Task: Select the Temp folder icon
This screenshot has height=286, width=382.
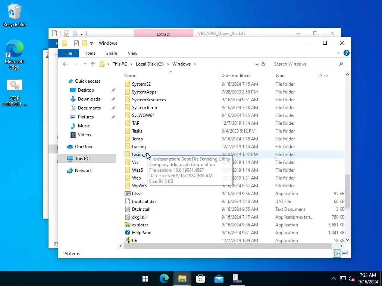Action: tap(128, 139)
